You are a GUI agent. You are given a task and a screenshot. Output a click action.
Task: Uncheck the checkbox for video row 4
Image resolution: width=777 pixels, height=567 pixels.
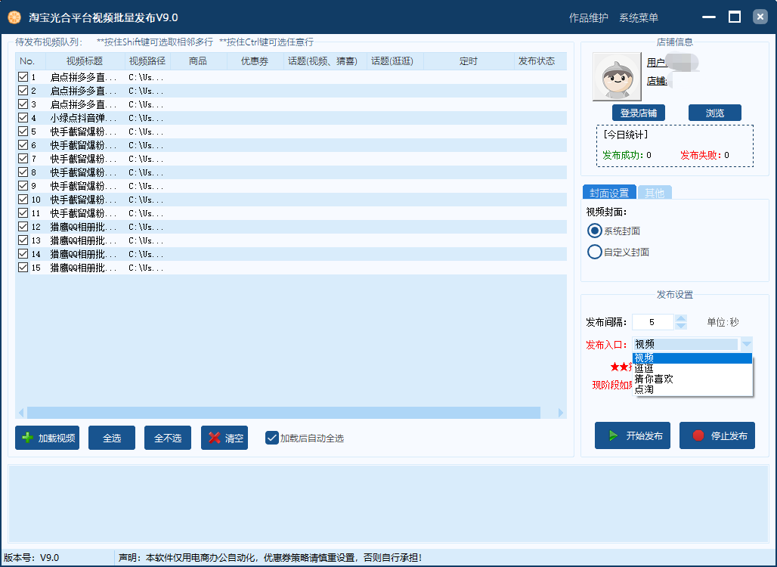click(x=23, y=117)
